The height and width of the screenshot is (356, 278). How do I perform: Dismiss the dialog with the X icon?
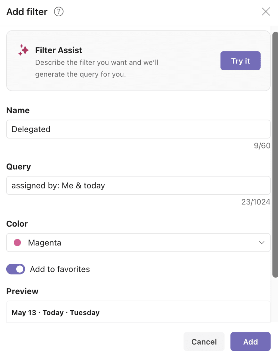(265, 11)
